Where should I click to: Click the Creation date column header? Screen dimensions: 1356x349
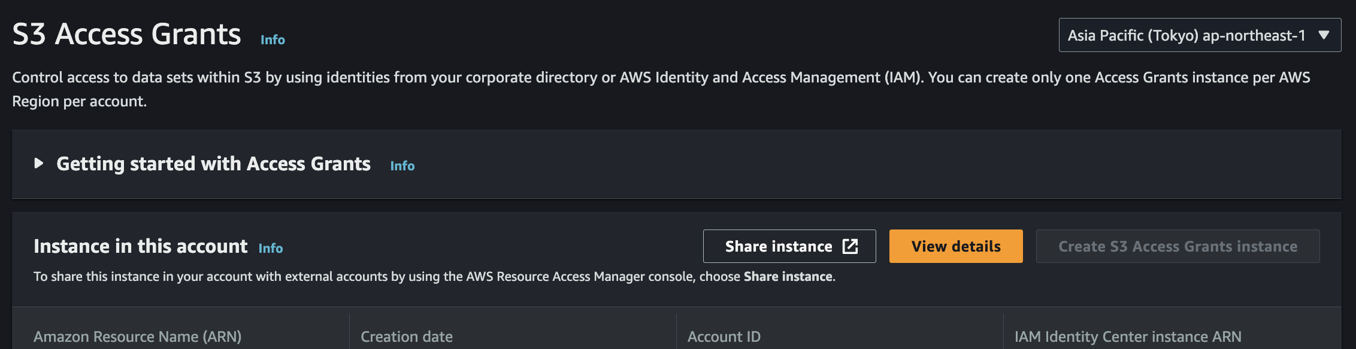407,336
